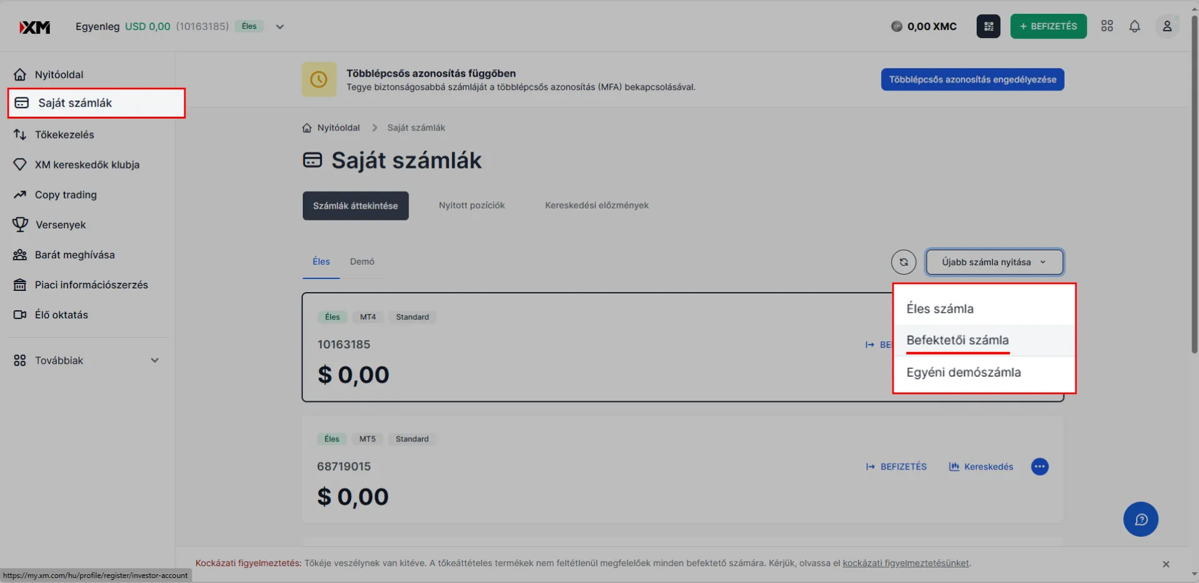This screenshot has height=583, width=1199.
Task: Click the green BEFIZETÉS button
Action: 1049,26
